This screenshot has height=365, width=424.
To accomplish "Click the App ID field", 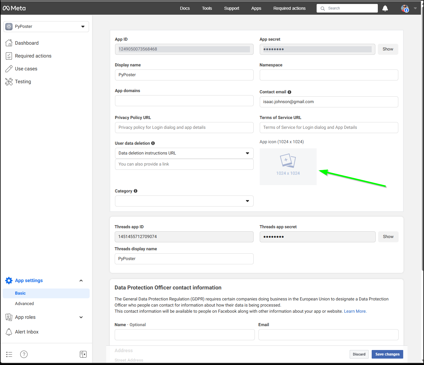I will 184,49.
